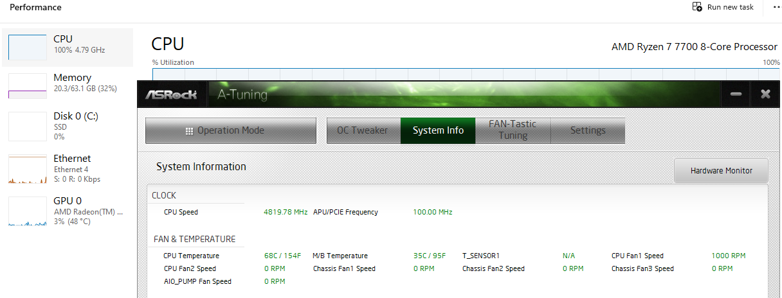Image resolution: width=782 pixels, height=298 pixels.
Task: Click the CLOCK section heading
Action: click(x=164, y=195)
